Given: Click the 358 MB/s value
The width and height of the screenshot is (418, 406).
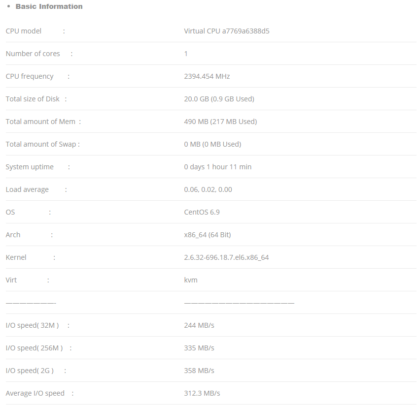Looking at the screenshot, I should pos(199,371).
